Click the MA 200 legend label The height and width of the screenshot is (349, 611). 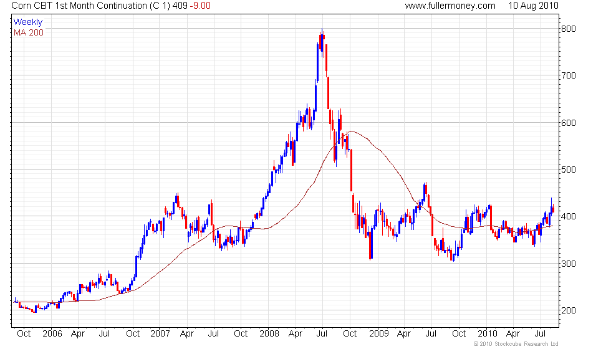pyautogui.click(x=29, y=32)
